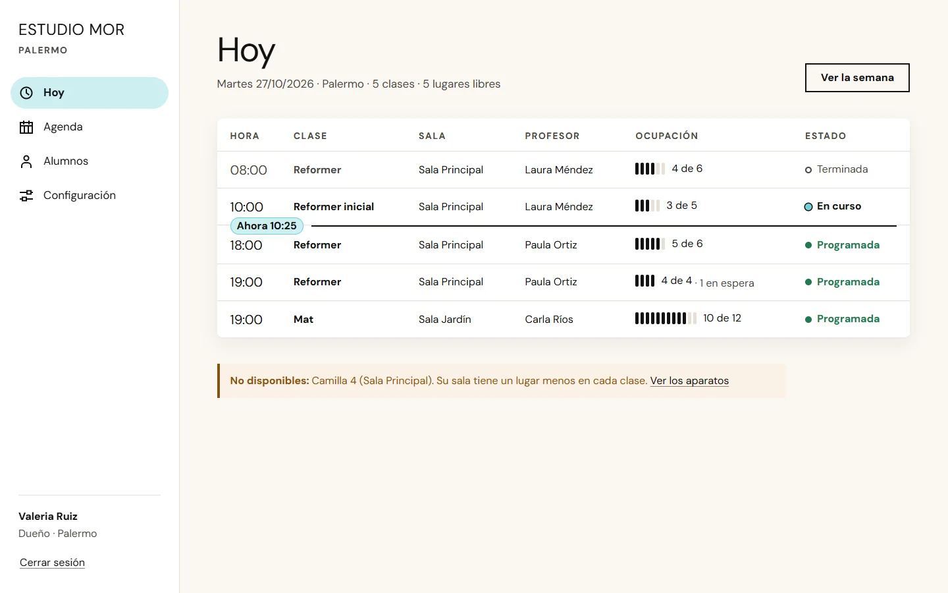Click the 08:00 time cell

[x=248, y=170]
